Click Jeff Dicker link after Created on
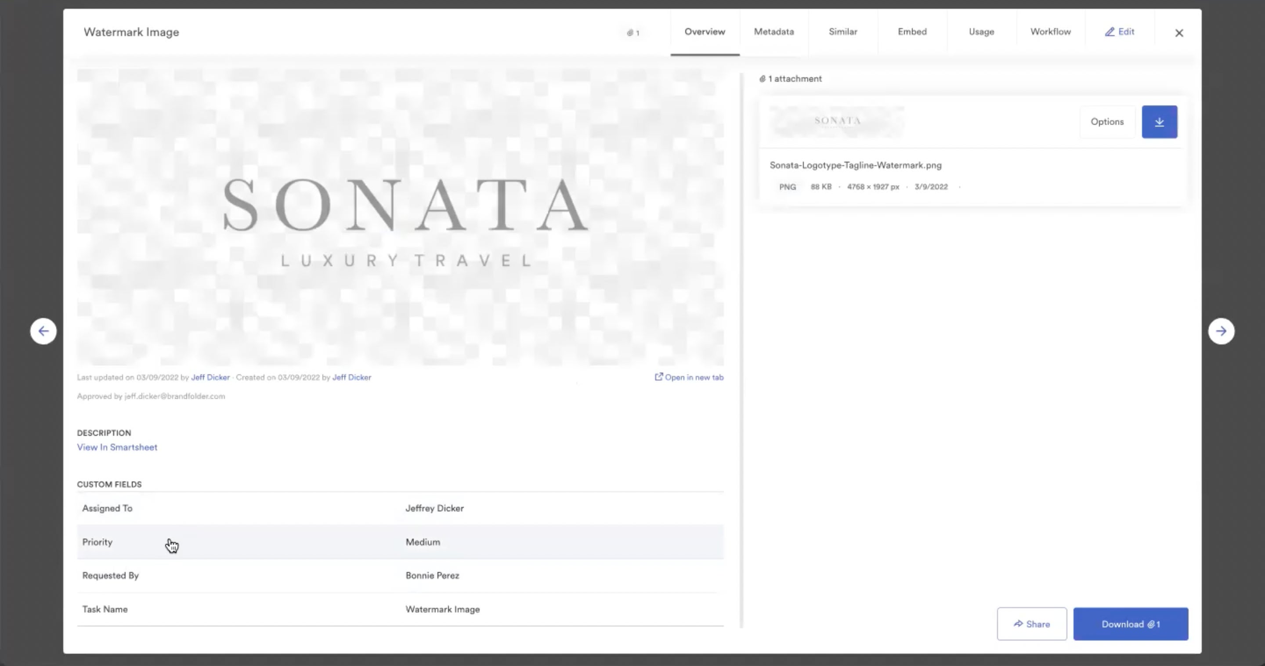Image resolution: width=1265 pixels, height=666 pixels. point(351,377)
